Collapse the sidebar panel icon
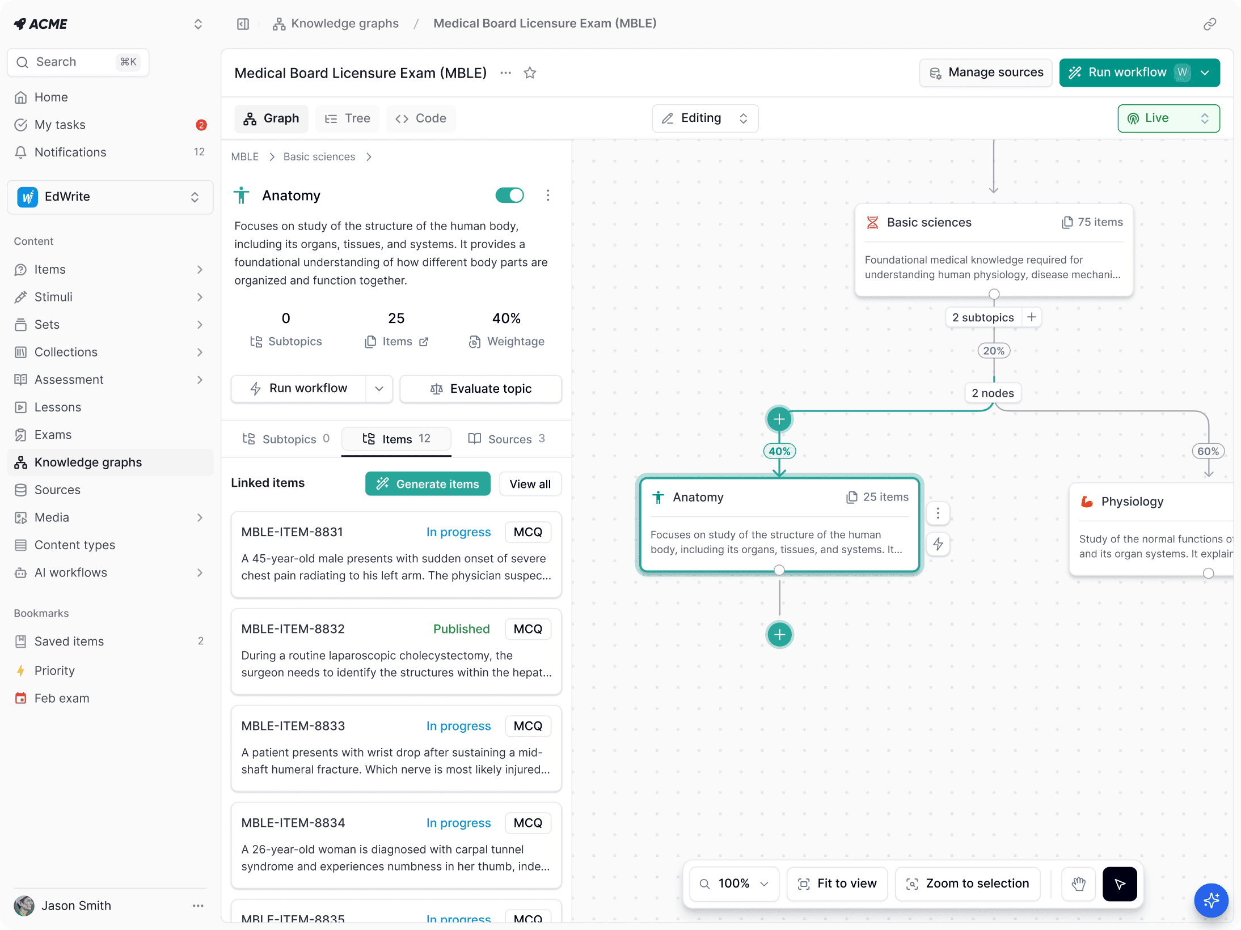 pyautogui.click(x=243, y=24)
